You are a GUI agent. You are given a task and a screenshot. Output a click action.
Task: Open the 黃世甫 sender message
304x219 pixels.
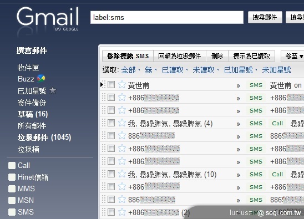[x=139, y=85]
